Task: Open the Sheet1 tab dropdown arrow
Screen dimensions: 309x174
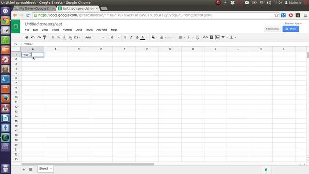Action: point(51,169)
